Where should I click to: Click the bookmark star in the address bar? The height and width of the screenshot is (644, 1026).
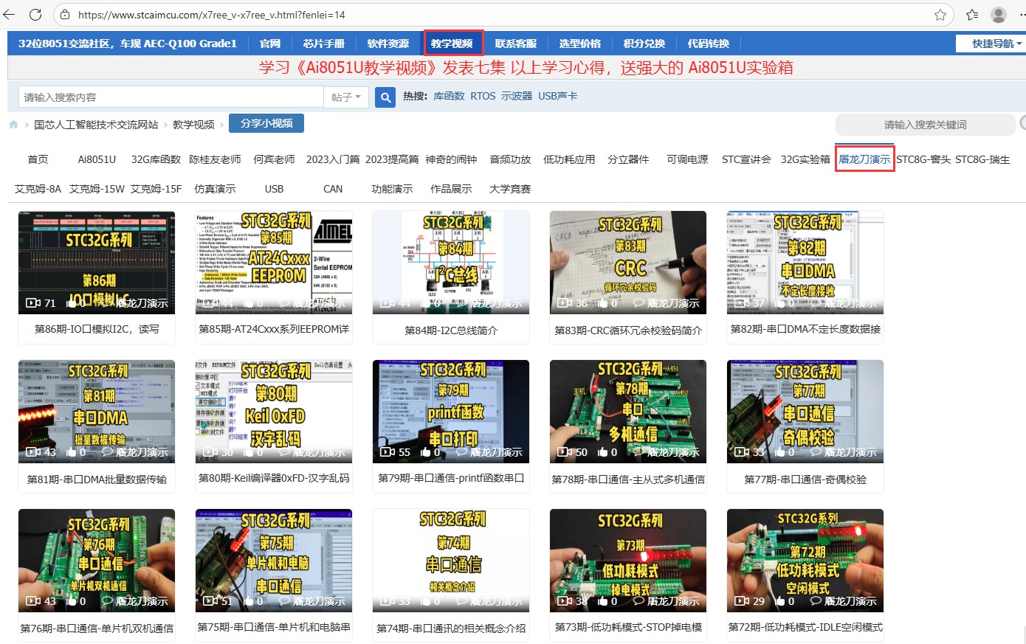click(x=940, y=15)
